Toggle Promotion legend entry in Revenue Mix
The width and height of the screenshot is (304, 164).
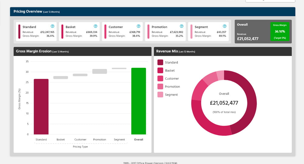172,87
